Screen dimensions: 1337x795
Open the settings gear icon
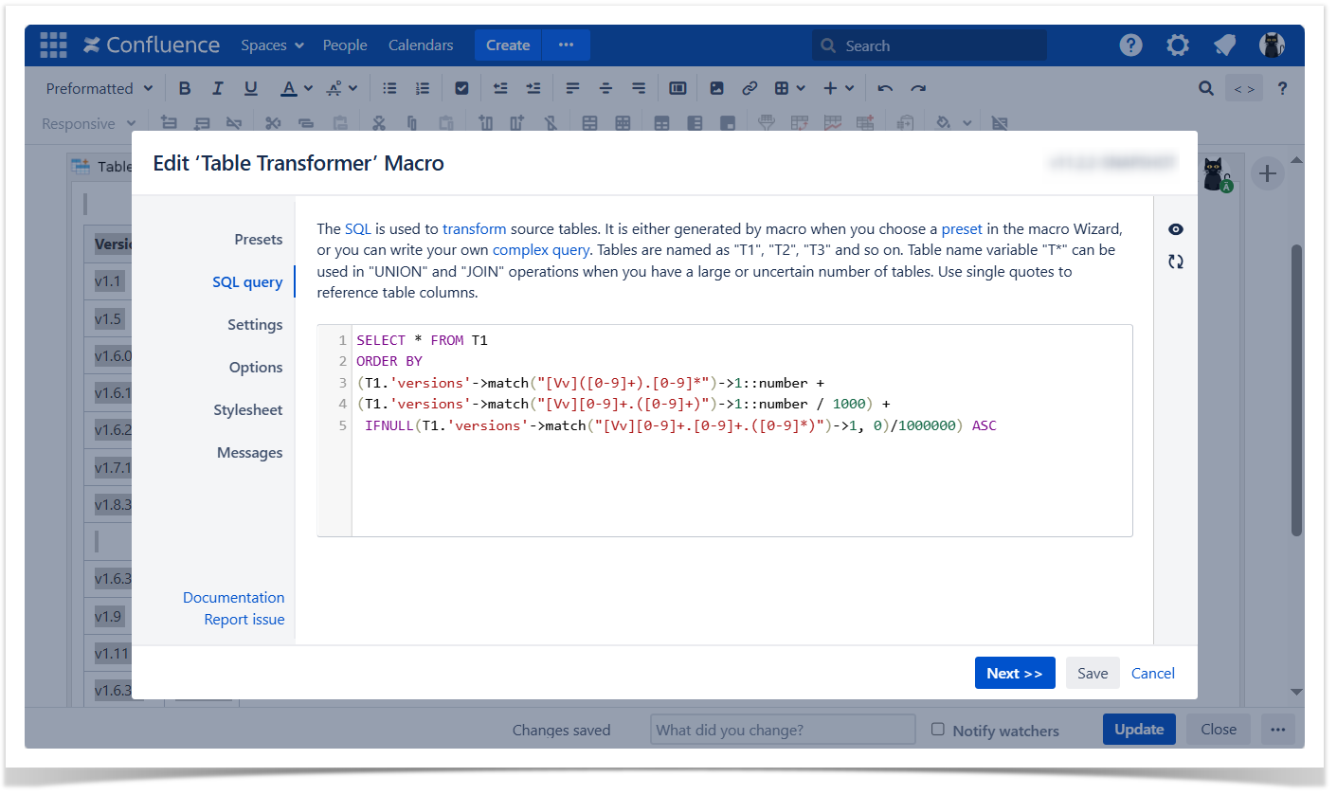[x=1178, y=45]
